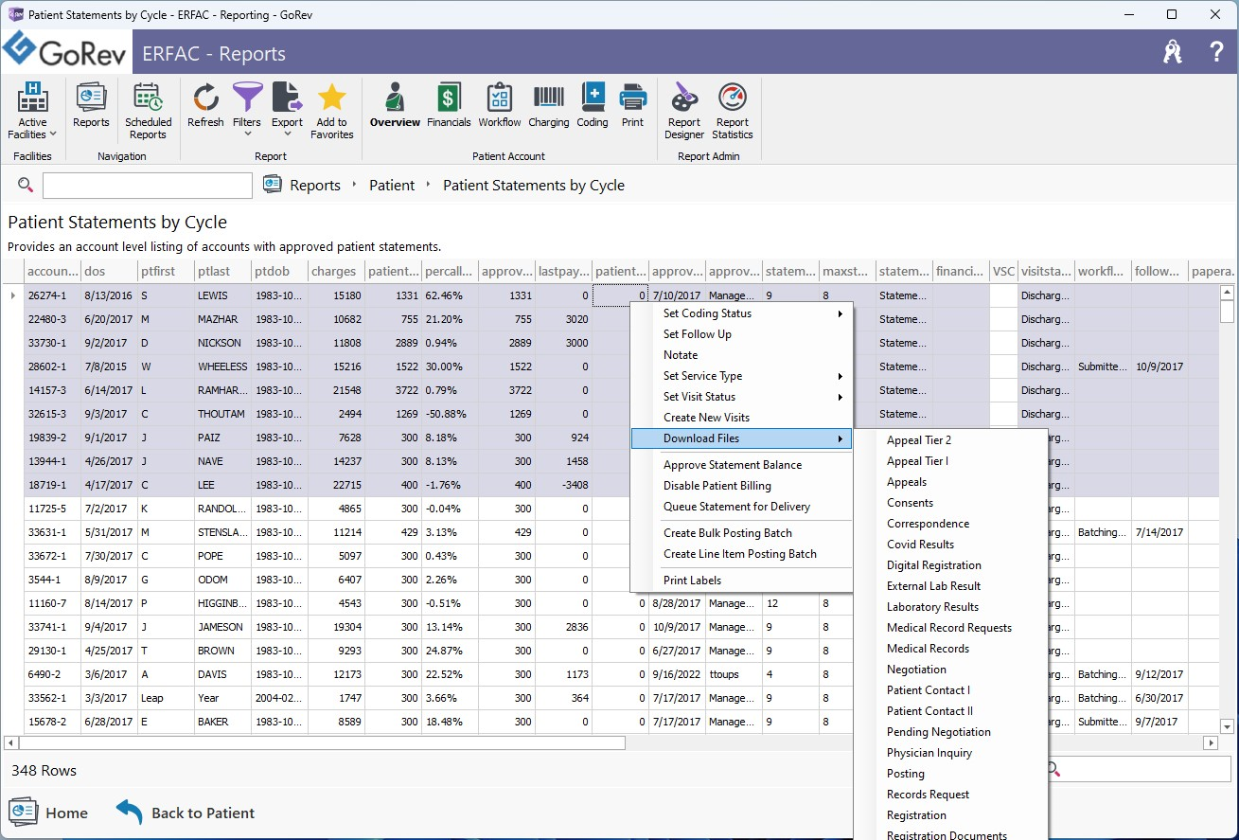Open Report Statistics

[733, 111]
